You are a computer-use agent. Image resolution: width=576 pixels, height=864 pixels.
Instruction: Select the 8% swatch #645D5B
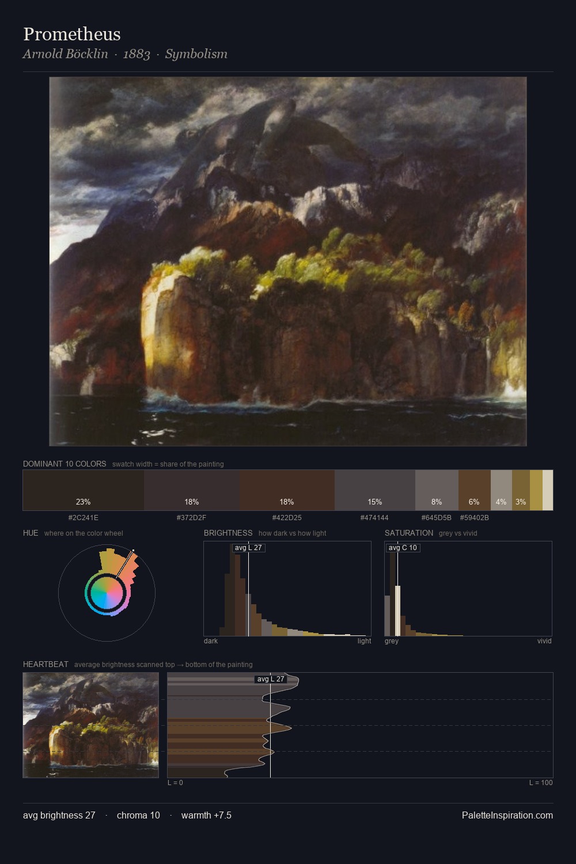tap(437, 490)
